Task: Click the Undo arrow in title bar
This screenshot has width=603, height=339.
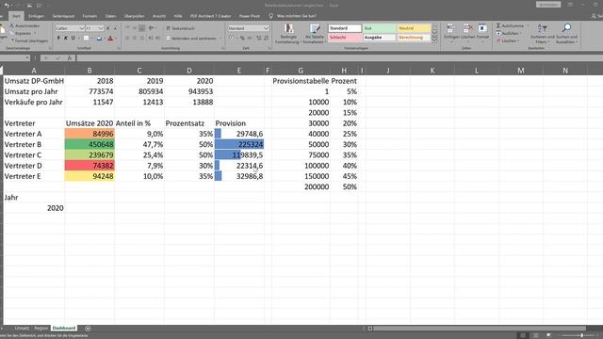Action: click(7, 6)
